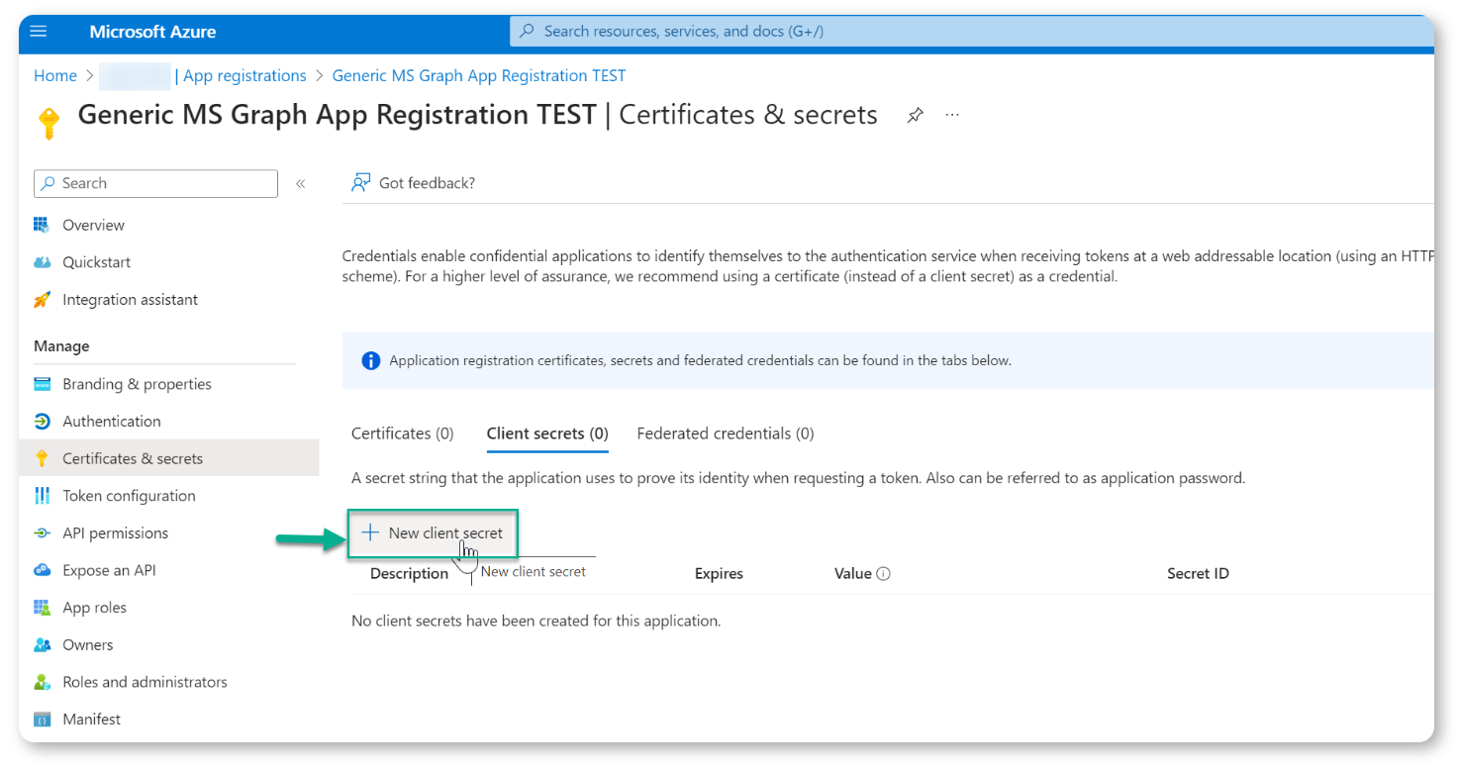Viewport: 1461px width, 773px height.
Task: Click the Expires column header
Action: [x=719, y=574]
